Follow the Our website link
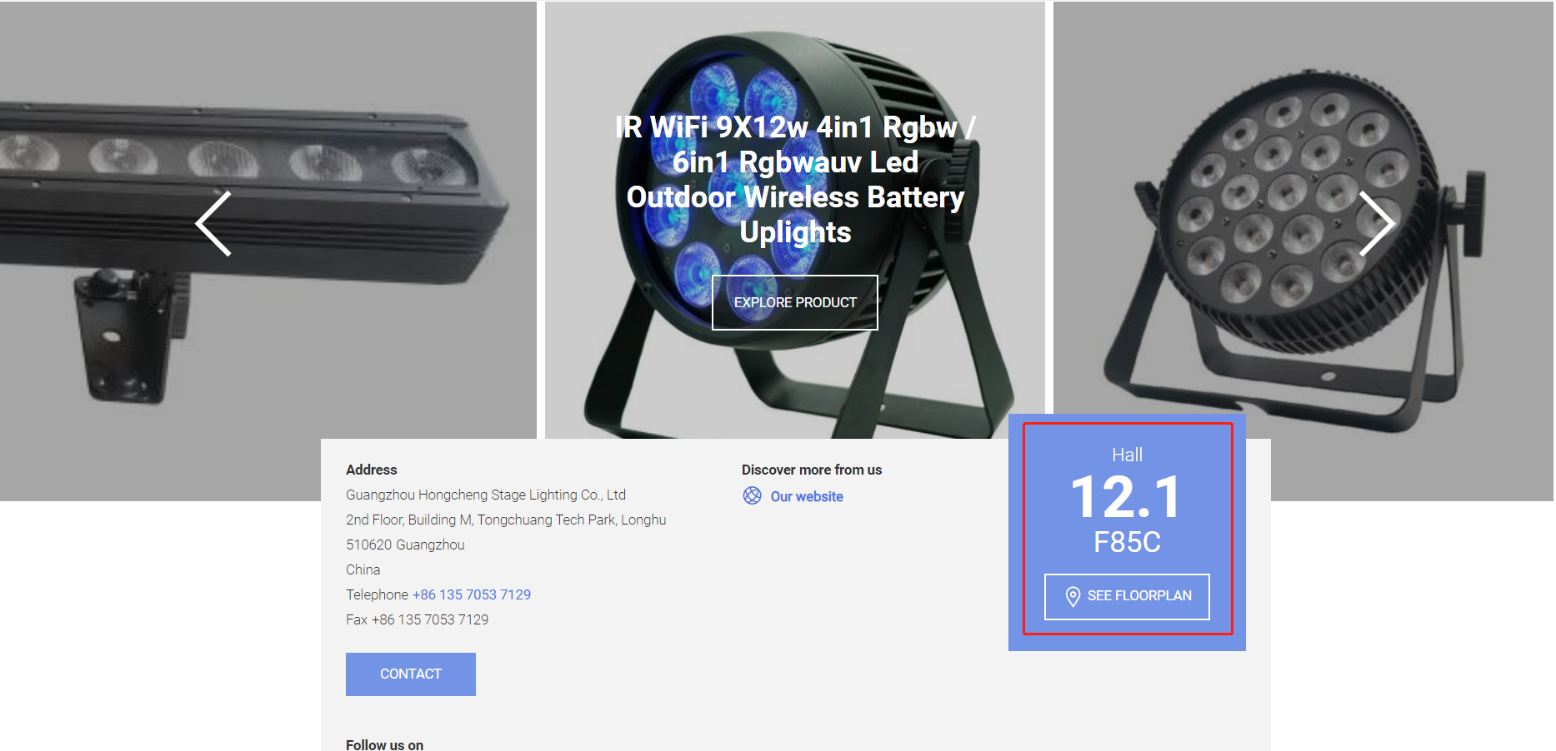Image resolution: width=1556 pixels, height=751 pixels. tap(807, 496)
